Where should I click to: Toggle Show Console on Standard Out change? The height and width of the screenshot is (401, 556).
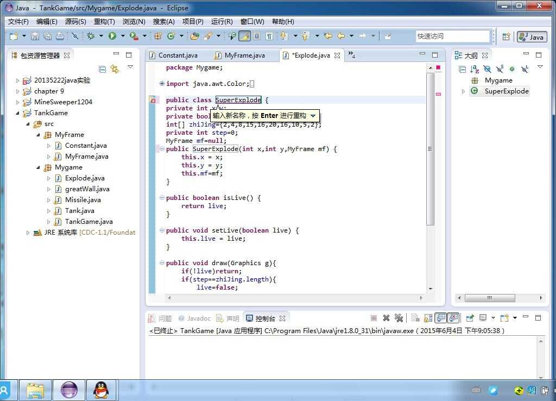coord(441,318)
